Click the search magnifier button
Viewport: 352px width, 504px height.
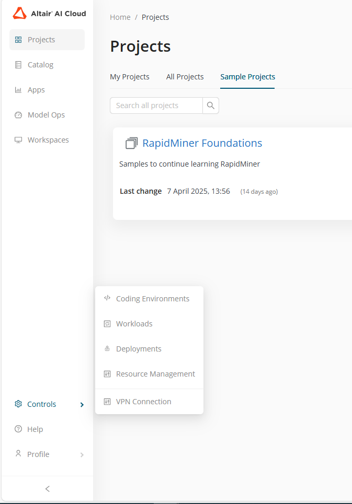point(211,106)
